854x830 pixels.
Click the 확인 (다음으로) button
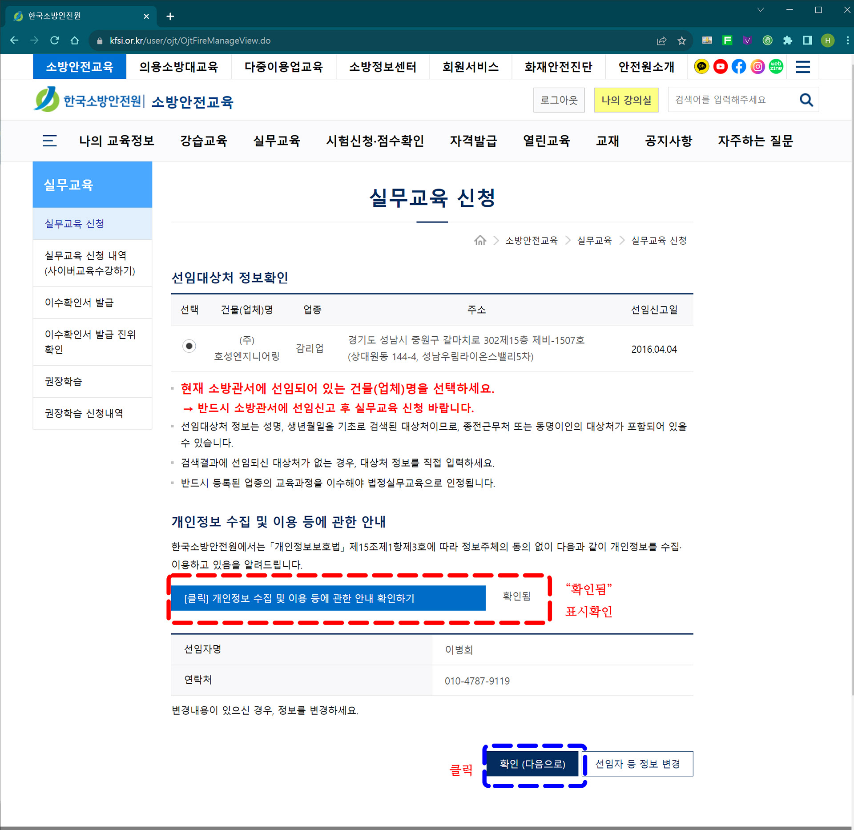tap(532, 764)
